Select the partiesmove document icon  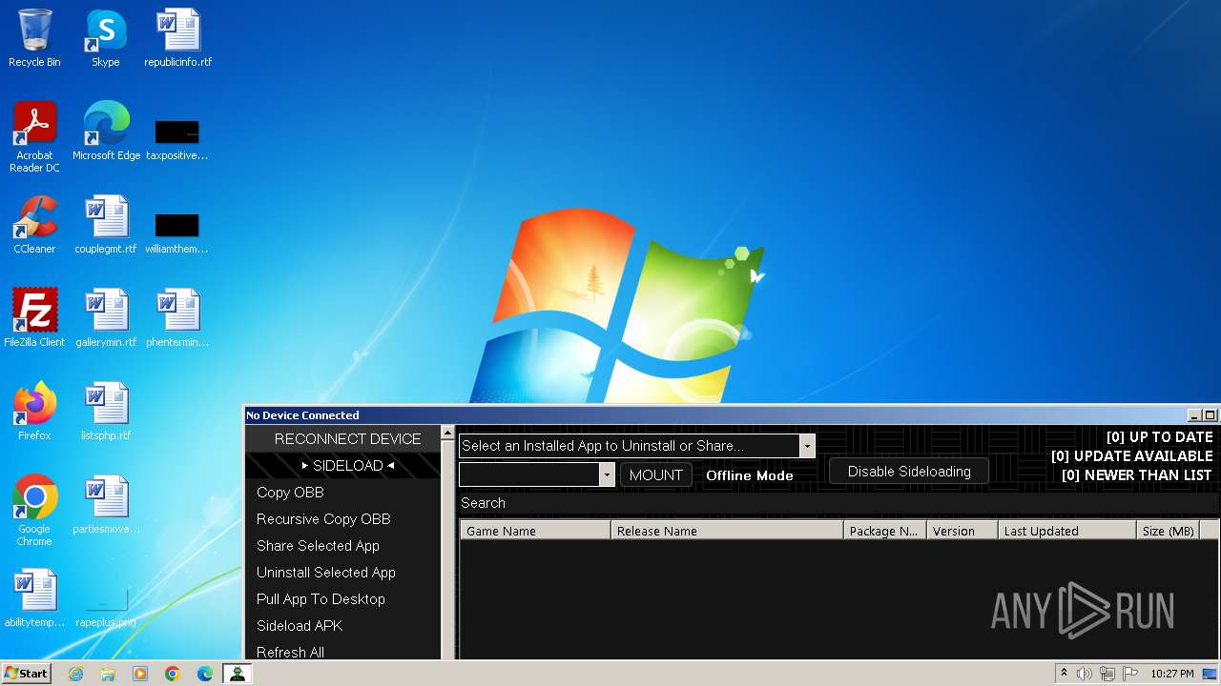[x=106, y=505]
